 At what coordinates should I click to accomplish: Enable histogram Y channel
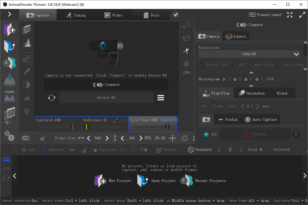tap(224, 79)
